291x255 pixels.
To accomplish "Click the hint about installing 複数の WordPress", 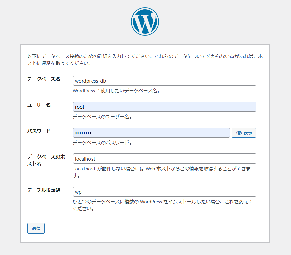I will (x=161, y=202).
